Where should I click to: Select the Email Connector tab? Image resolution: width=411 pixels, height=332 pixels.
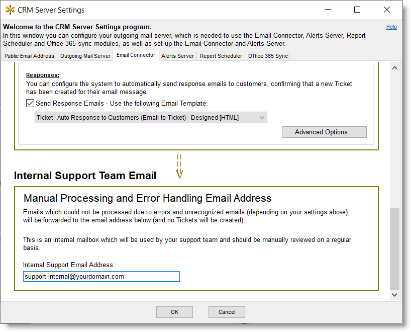[x=136, y=55]
